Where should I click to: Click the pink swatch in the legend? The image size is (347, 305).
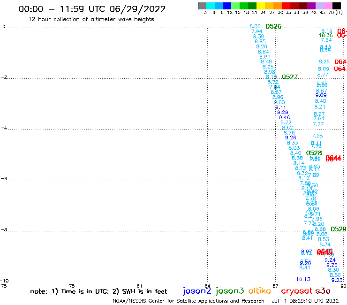(328, 6)
